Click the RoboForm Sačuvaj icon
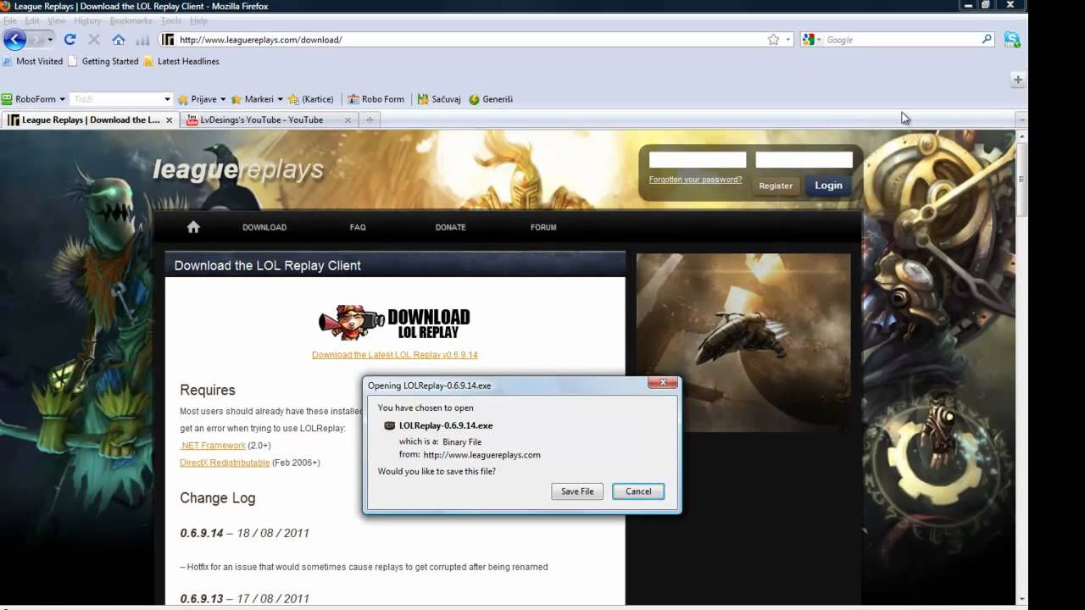 (x=439, y=99)
